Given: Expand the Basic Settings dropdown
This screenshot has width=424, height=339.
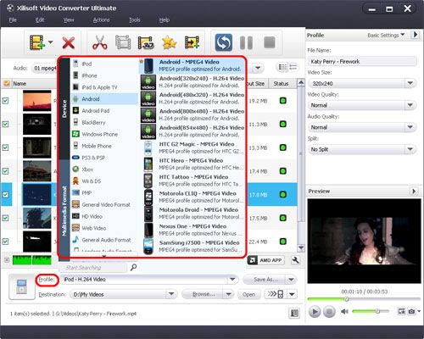Looking at the screenshot, I should 386,36.
